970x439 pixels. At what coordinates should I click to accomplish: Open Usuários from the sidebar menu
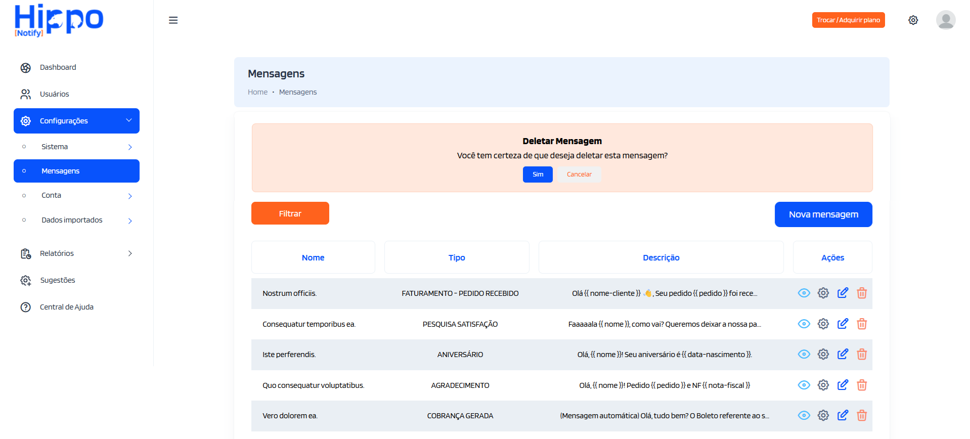point(54,94)
